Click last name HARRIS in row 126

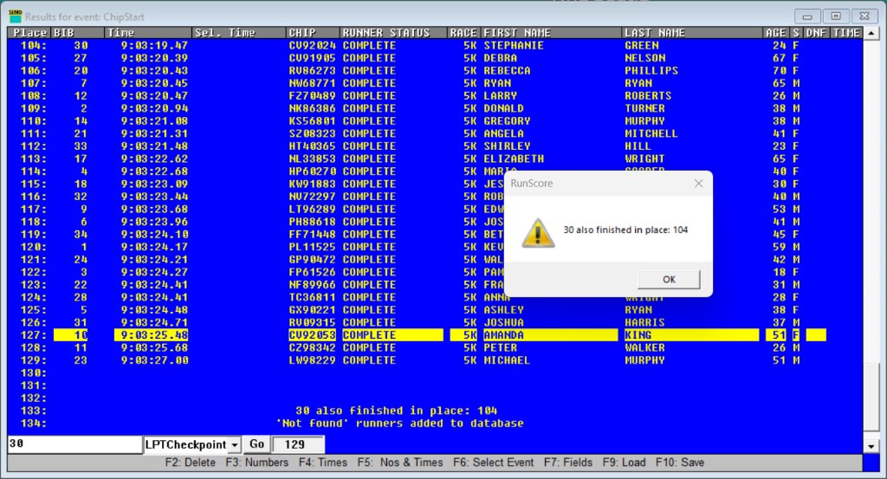[644, 322]
